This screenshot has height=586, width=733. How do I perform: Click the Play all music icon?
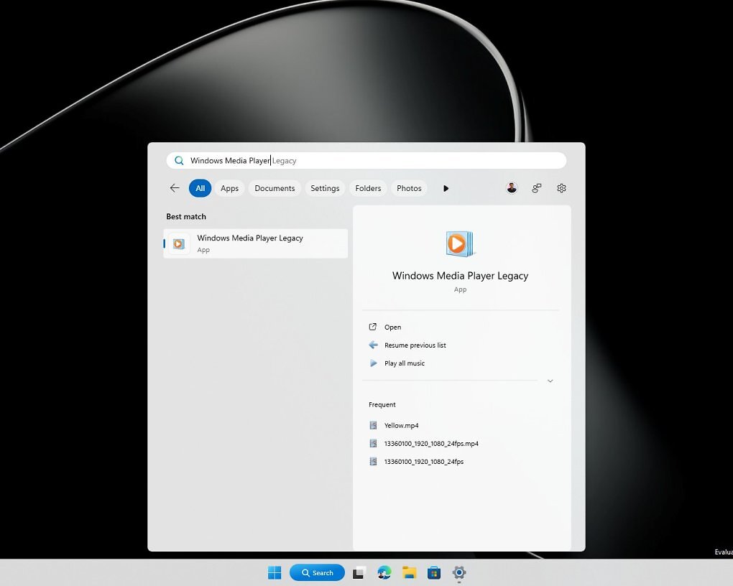tap(373, 363)
